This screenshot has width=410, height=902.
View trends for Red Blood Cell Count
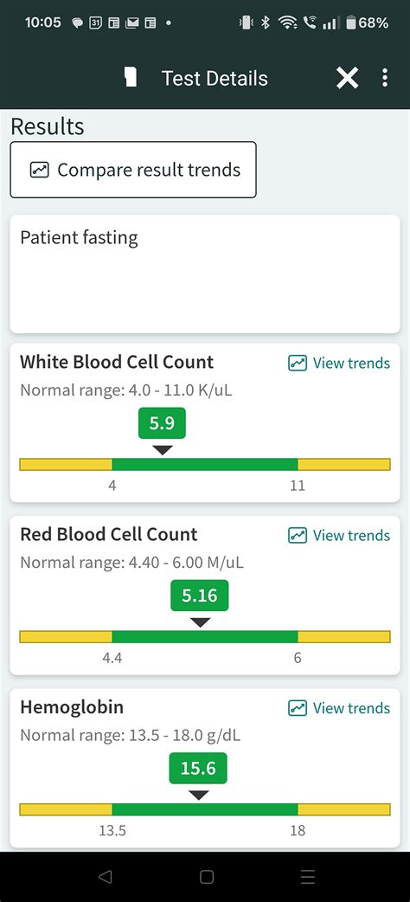click(339, 536)
